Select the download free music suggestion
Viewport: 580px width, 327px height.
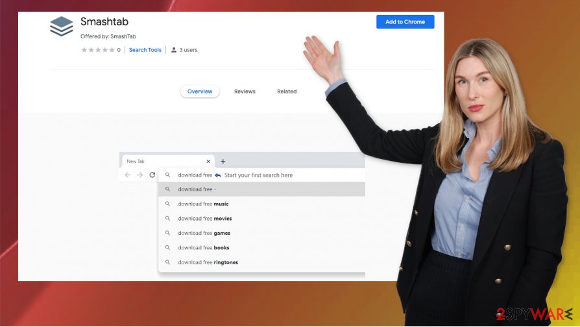[262, 204]
